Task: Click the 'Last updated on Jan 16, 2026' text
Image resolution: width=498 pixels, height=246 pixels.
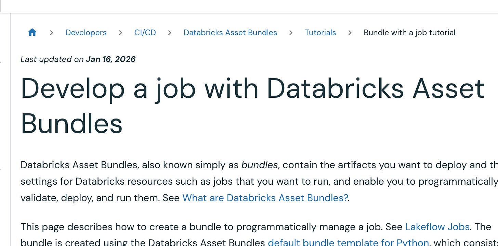Action: (x=78, y=59)
